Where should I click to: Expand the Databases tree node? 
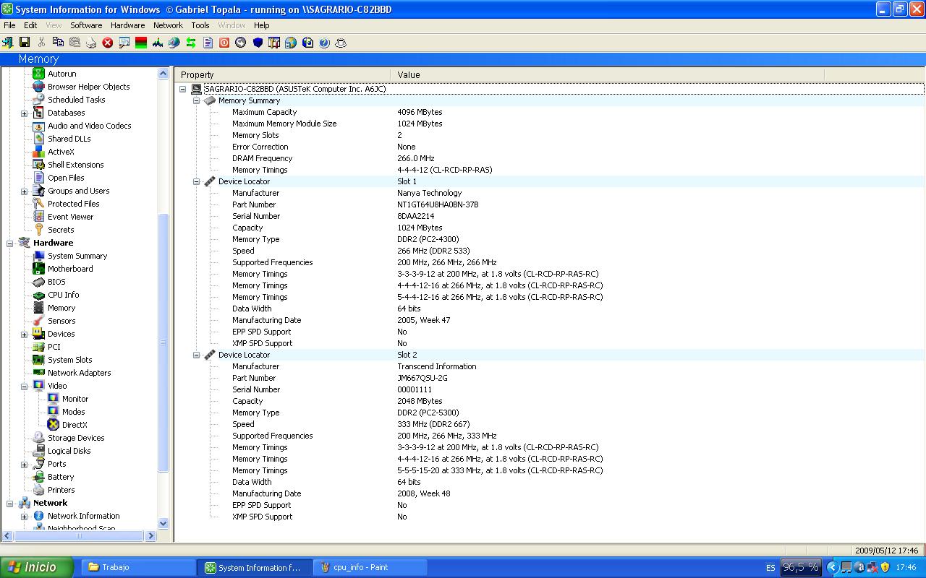24,113
